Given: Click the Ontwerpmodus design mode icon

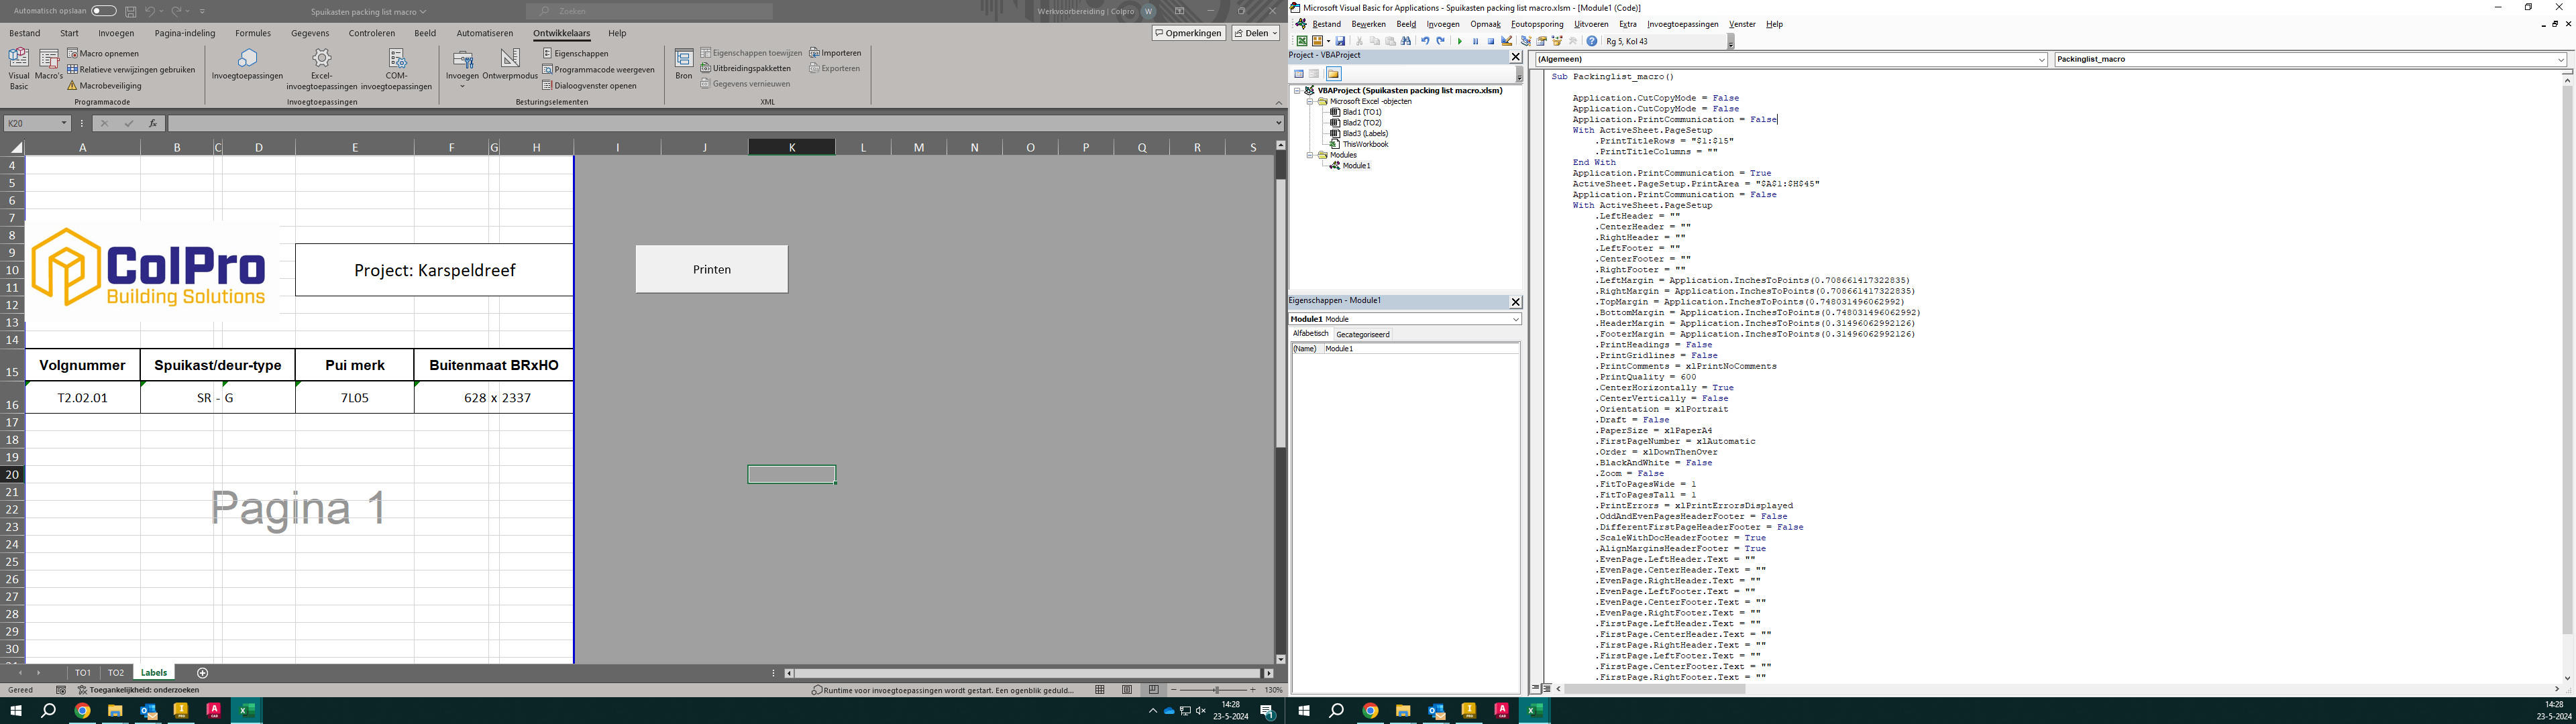Looking at the screenshot, I should click(510, 59).
